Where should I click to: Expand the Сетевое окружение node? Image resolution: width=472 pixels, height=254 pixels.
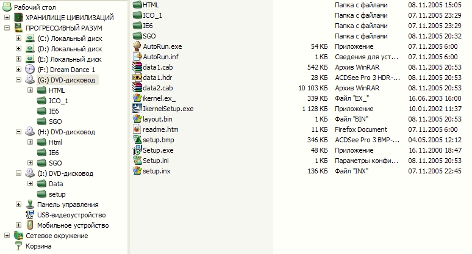[7, 236]
